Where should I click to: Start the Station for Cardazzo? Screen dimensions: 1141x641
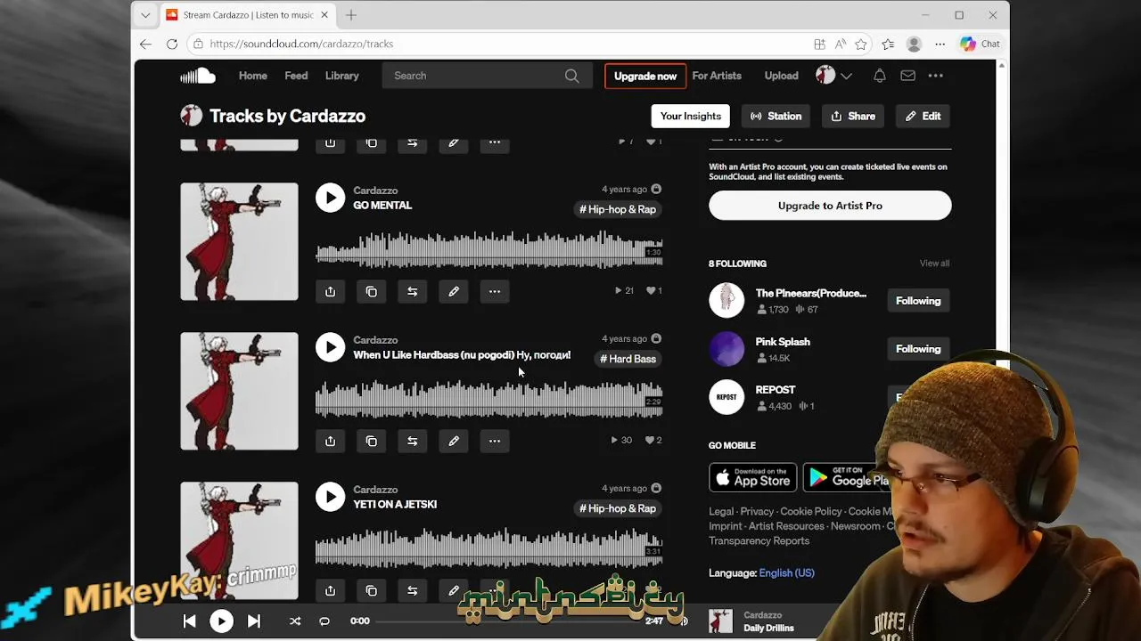pos(776,116)
